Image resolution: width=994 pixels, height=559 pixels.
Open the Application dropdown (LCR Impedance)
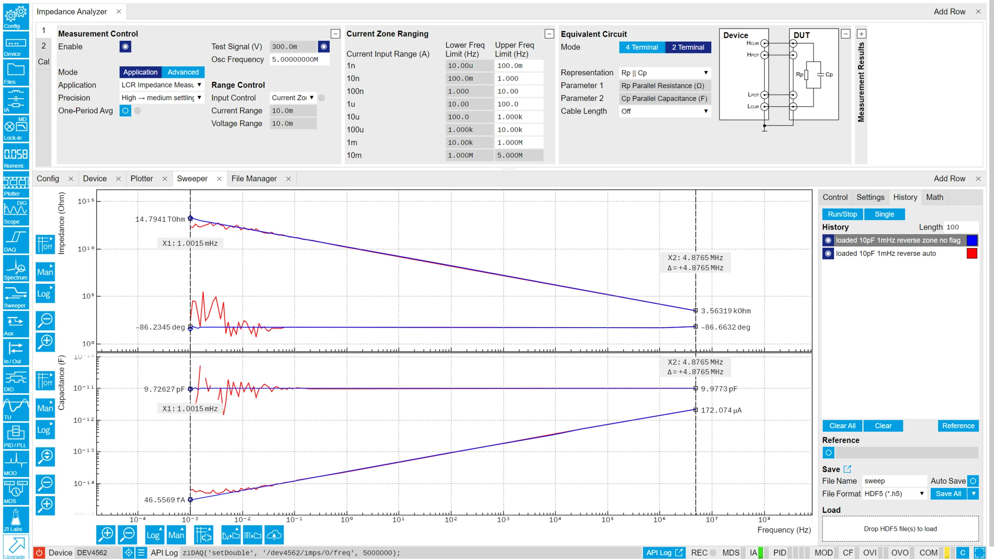(x=161, y=85)
